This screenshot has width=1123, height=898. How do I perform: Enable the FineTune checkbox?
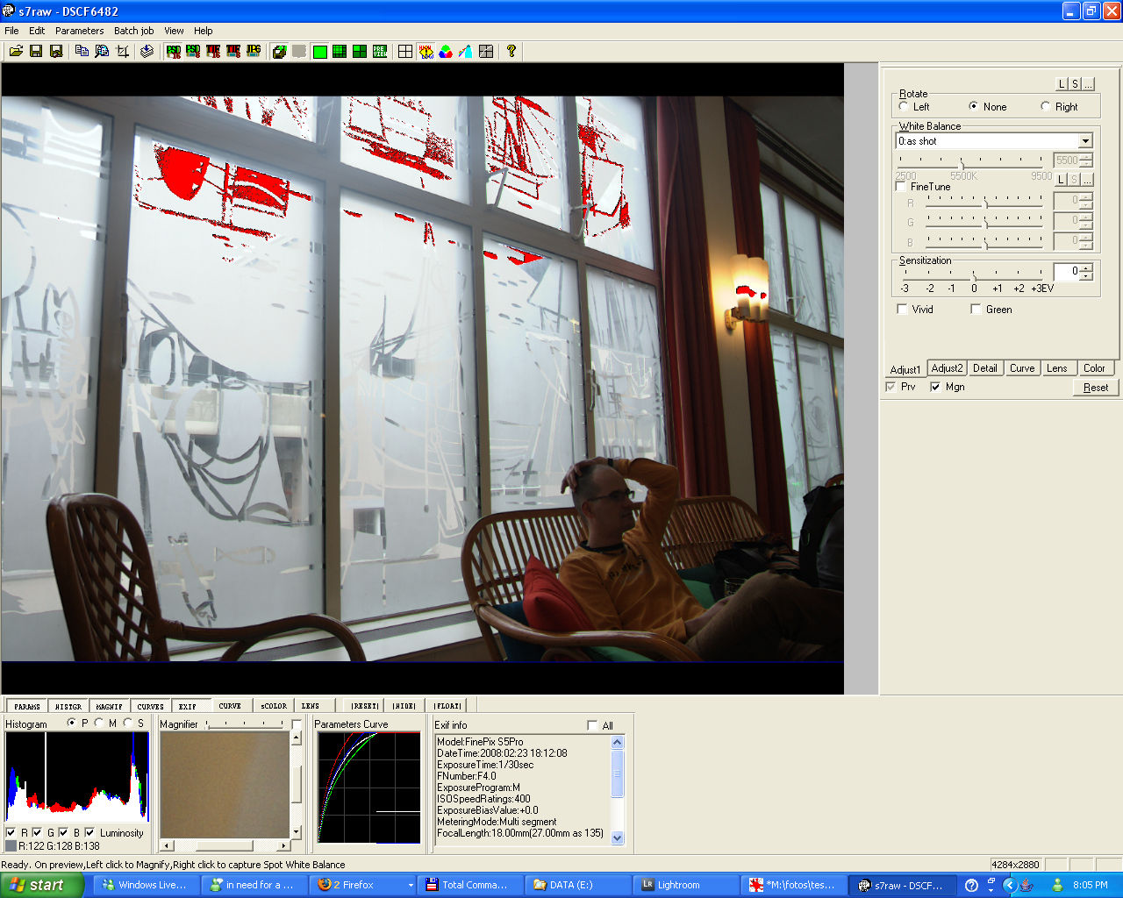(x=901, y=187)
